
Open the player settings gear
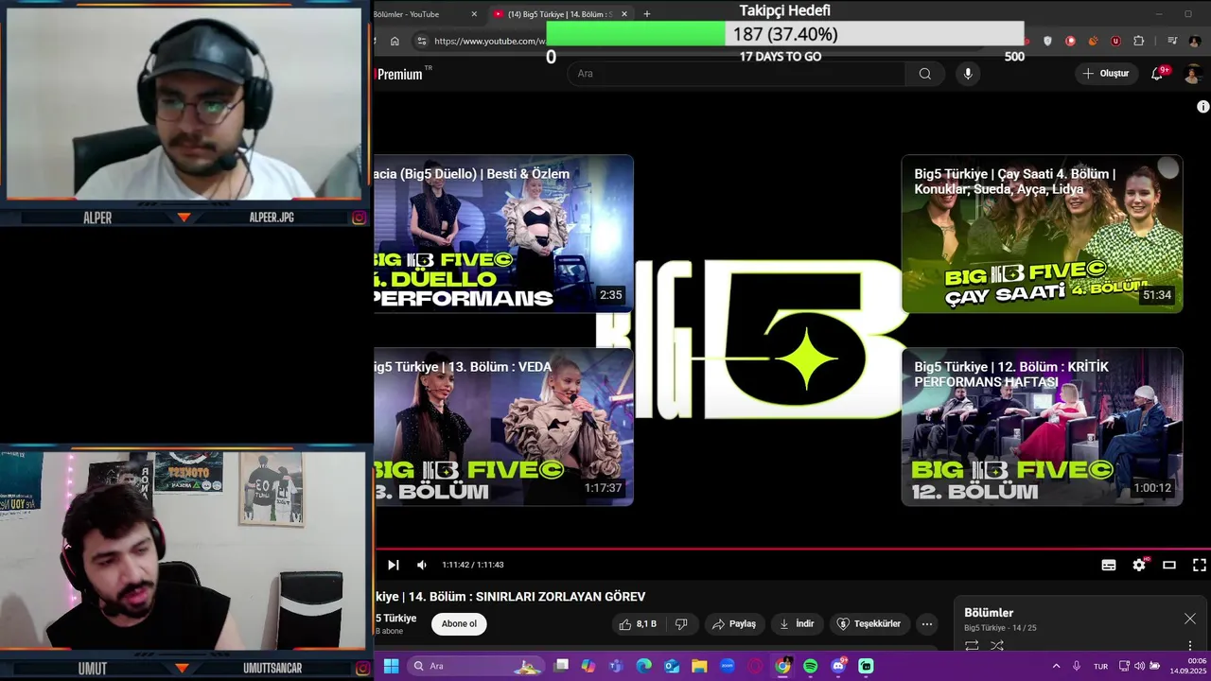(x=1139, y=565)
